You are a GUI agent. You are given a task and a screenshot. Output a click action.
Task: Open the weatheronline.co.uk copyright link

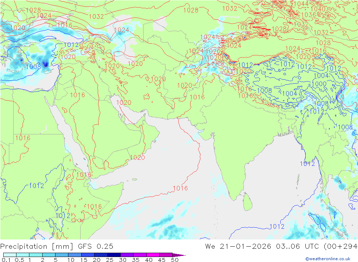point(328,258)
